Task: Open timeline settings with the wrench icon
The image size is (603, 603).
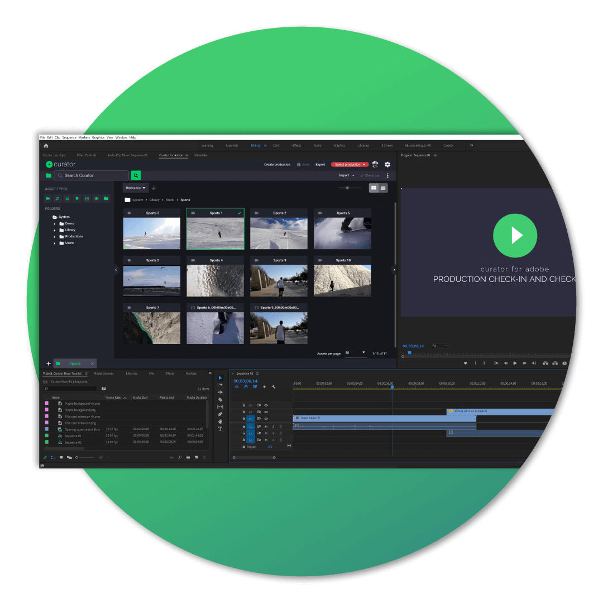Action: pos(274,387)
